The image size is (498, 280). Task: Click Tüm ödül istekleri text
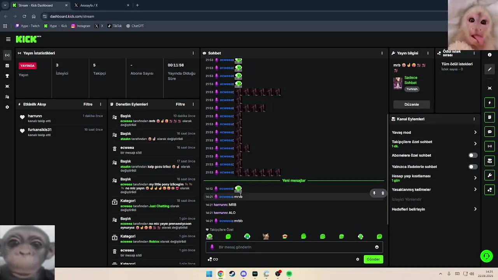point(457,64)
